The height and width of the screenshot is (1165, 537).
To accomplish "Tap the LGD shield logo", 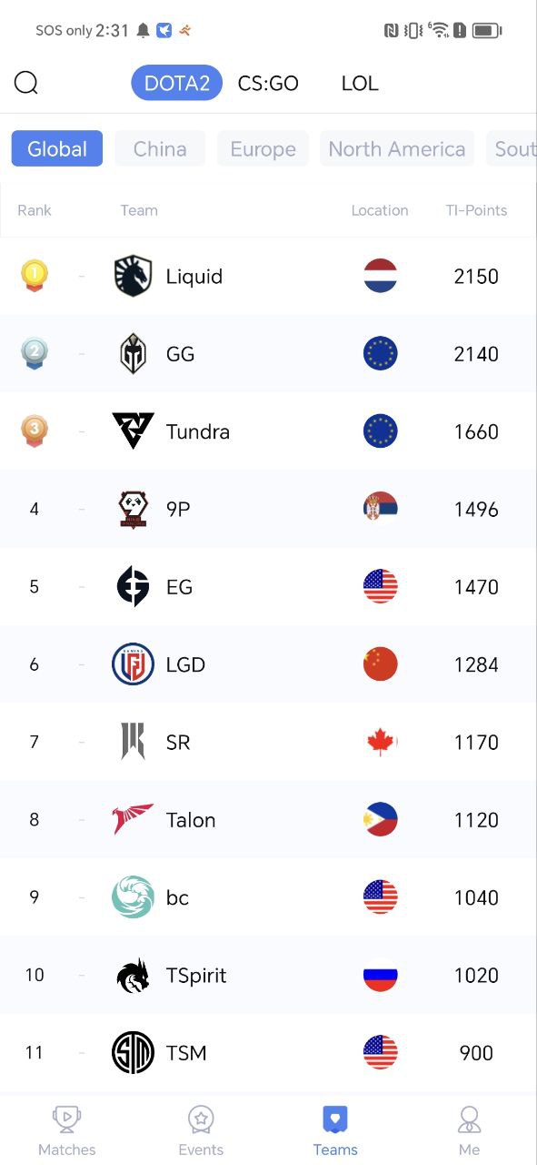I will (133, 664).
